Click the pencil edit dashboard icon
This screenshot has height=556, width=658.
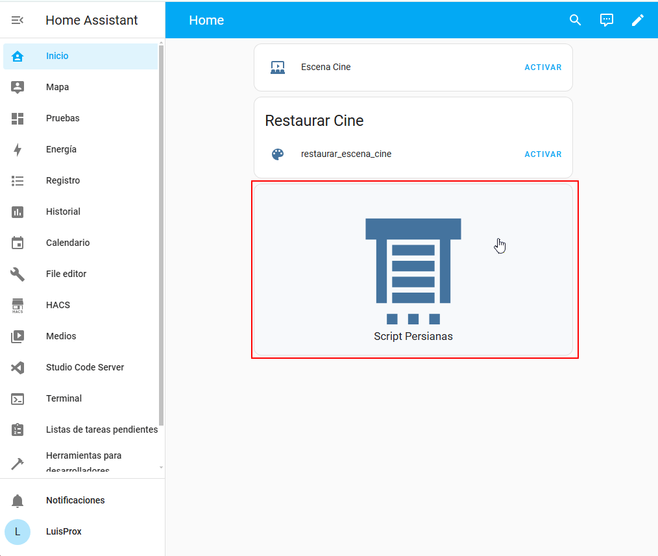click(638, 20)
